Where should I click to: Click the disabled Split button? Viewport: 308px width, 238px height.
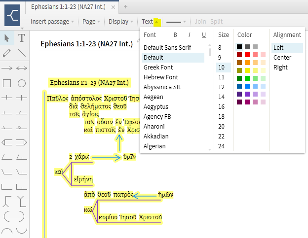(x=216, y=22)
